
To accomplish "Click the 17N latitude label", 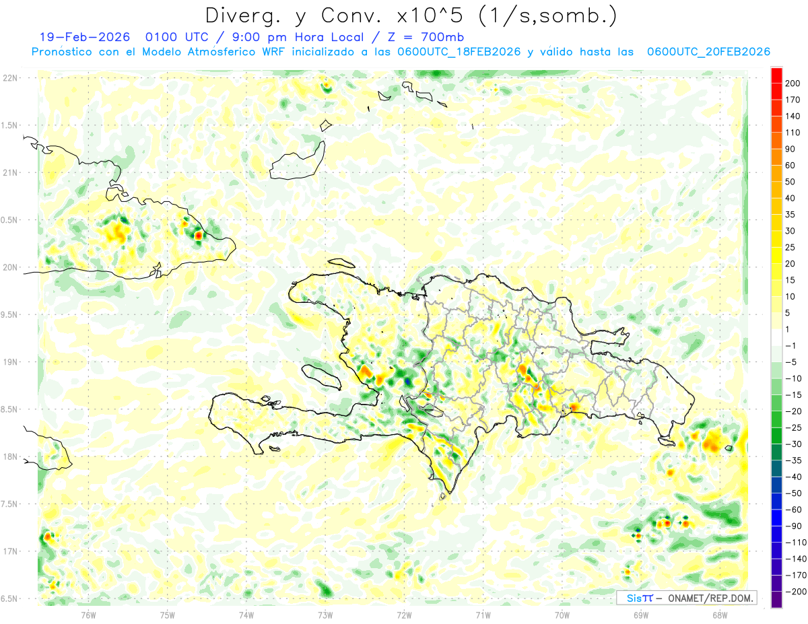I will [x=10, y=551].
